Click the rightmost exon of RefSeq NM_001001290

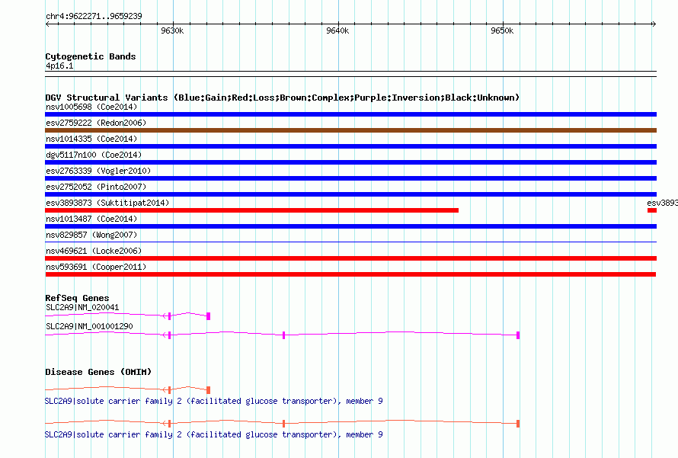(x=518, y=335)
